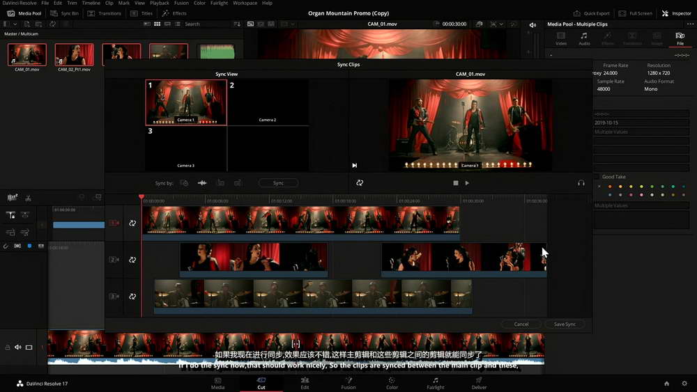Open the Workspace menu
This screenshot has width=697, height=392.
pyautogui.click(x=245, y=3)
